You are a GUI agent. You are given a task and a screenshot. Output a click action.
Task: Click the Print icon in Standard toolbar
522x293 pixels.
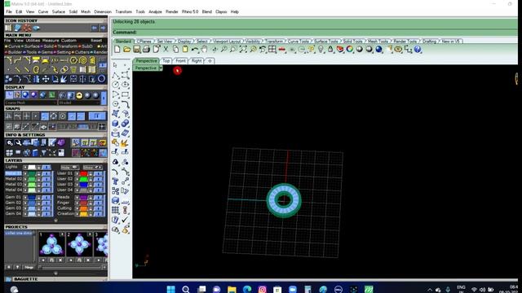pyautogui.click(x=146, y=50)
